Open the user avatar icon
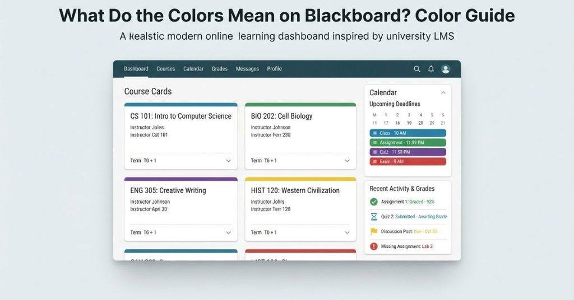The height and width of the screenshot is (300, 574). tap(446, 69)
